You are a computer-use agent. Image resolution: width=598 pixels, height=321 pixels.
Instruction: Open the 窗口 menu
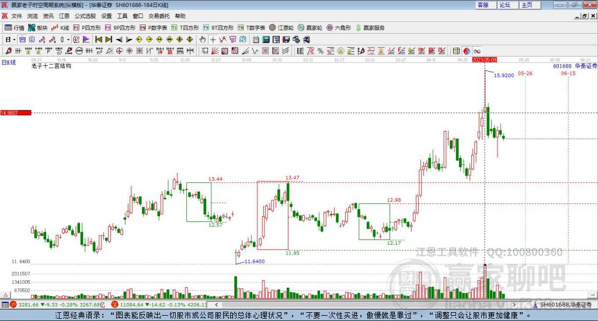[x=138, y=16]
